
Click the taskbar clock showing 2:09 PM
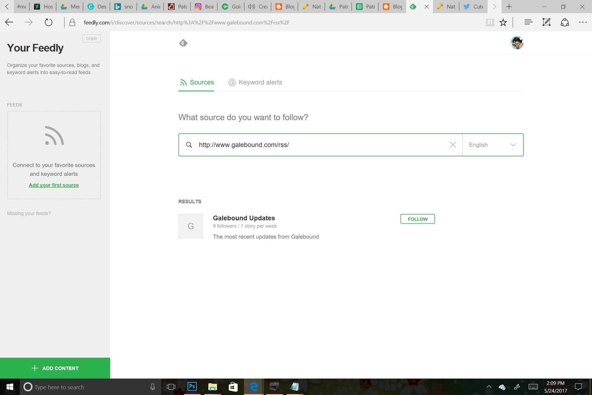(555, 387)
